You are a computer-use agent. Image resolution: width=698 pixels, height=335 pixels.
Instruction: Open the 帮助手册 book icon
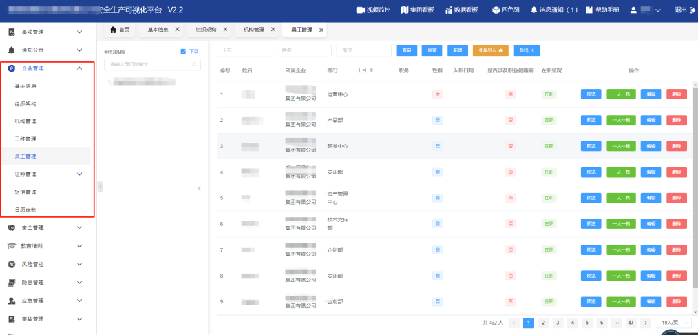[589, 10]
